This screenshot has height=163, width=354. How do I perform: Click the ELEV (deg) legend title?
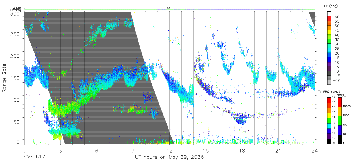point(329,6)
